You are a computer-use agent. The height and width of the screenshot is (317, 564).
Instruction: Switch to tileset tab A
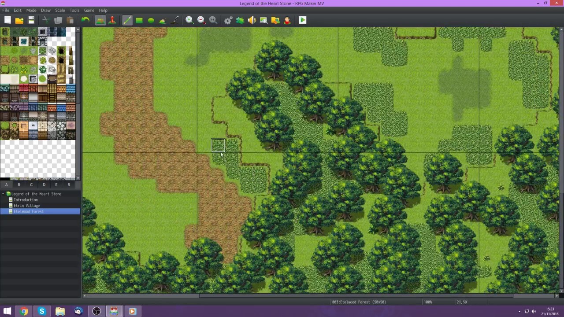click(7, 185)
